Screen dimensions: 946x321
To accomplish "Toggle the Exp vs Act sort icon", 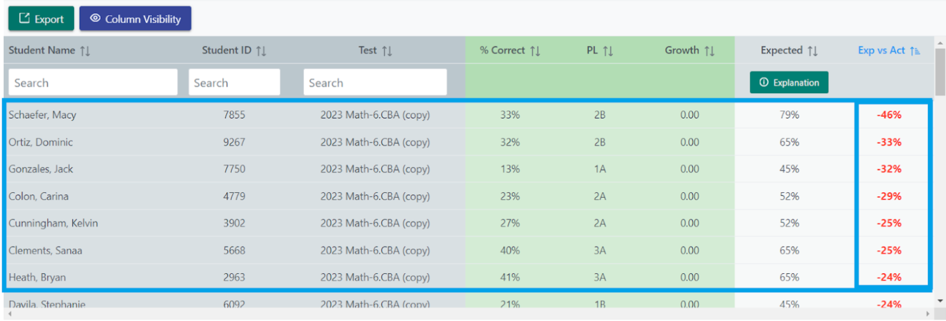I will (x=915, y=51).
